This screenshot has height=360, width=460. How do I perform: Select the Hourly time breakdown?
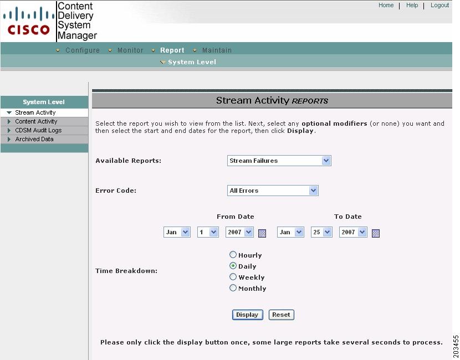233,254
